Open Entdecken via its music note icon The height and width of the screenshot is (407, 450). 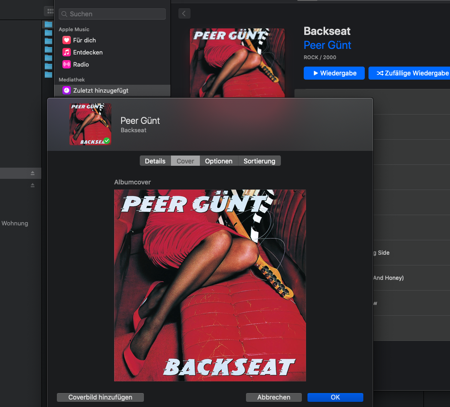(x=66, y=53)
